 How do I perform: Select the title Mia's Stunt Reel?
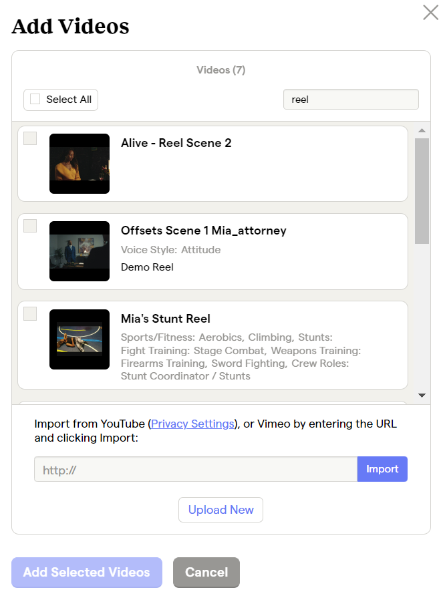166,319
